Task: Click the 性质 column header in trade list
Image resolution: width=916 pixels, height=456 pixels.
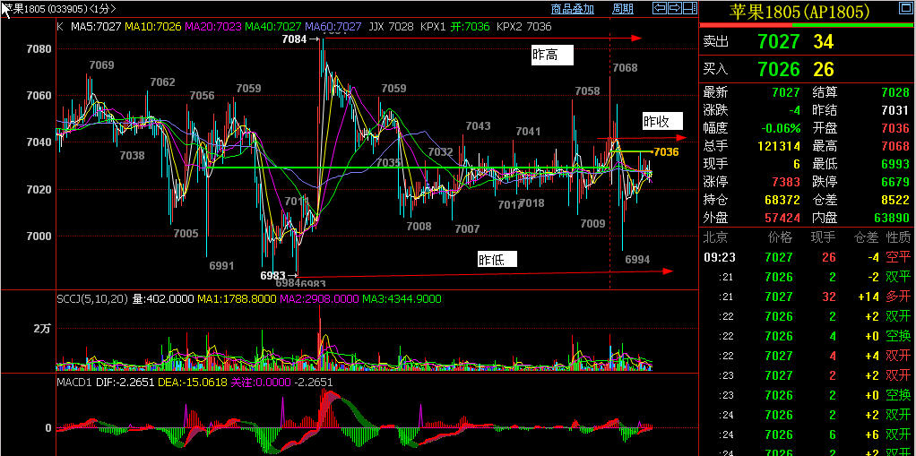Action: pos(897,238)
